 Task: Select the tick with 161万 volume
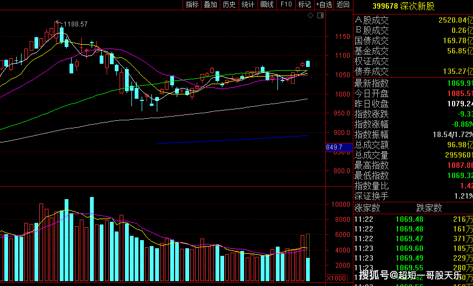point(413,229)
